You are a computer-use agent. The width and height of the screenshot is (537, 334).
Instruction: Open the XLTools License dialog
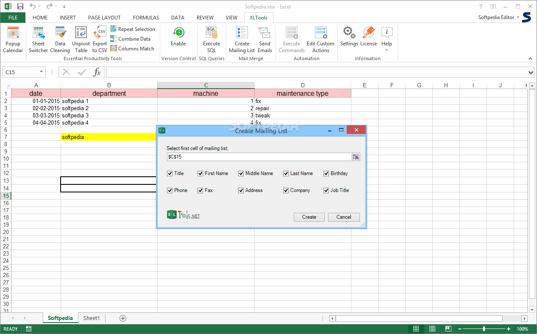coord(368,36)
